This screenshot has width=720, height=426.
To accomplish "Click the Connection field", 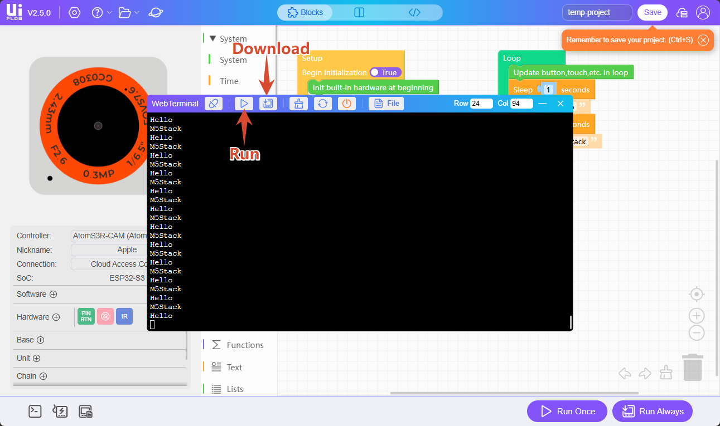I will (109, 264).
